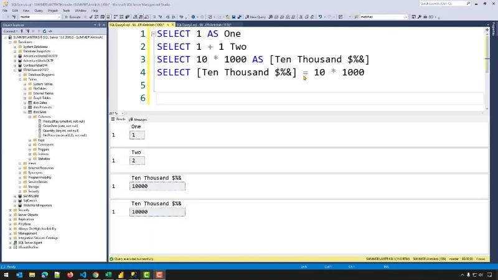Open a New Query window
The width and height of the screenshot is (498, 280).
coord(255,17)
